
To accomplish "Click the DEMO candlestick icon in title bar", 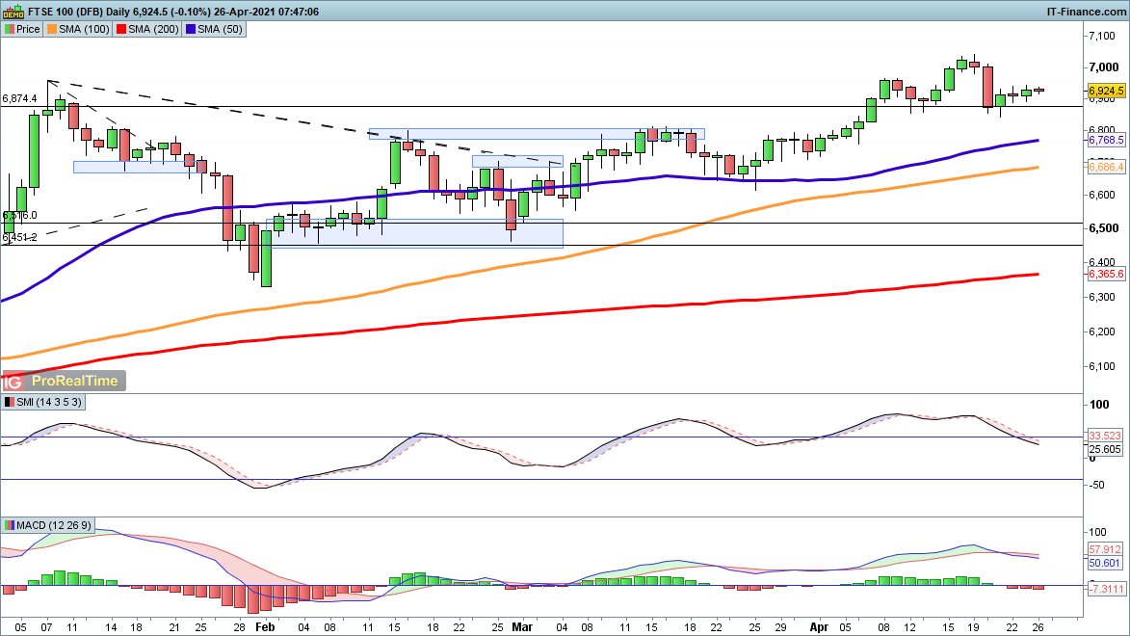I will (x=14, y=11).
